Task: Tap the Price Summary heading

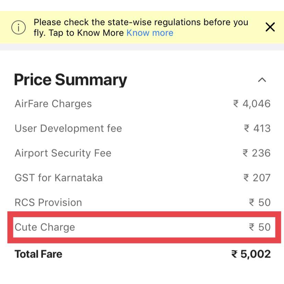Action: coord(71,80)
